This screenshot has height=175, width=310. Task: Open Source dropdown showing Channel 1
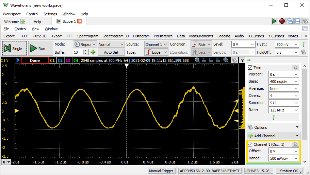pyautogui.click(x=156, y=44)
